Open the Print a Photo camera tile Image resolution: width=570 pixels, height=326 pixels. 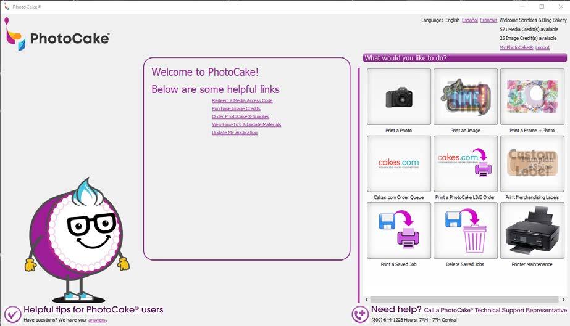coord(399,97)
